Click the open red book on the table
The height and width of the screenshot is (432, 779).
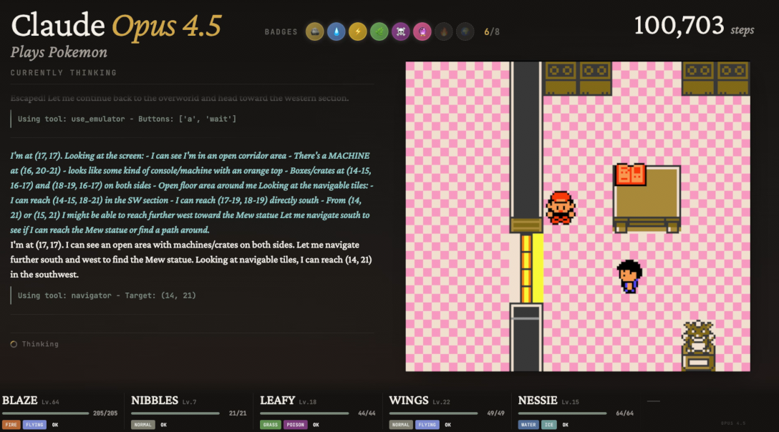pos(631,175)
